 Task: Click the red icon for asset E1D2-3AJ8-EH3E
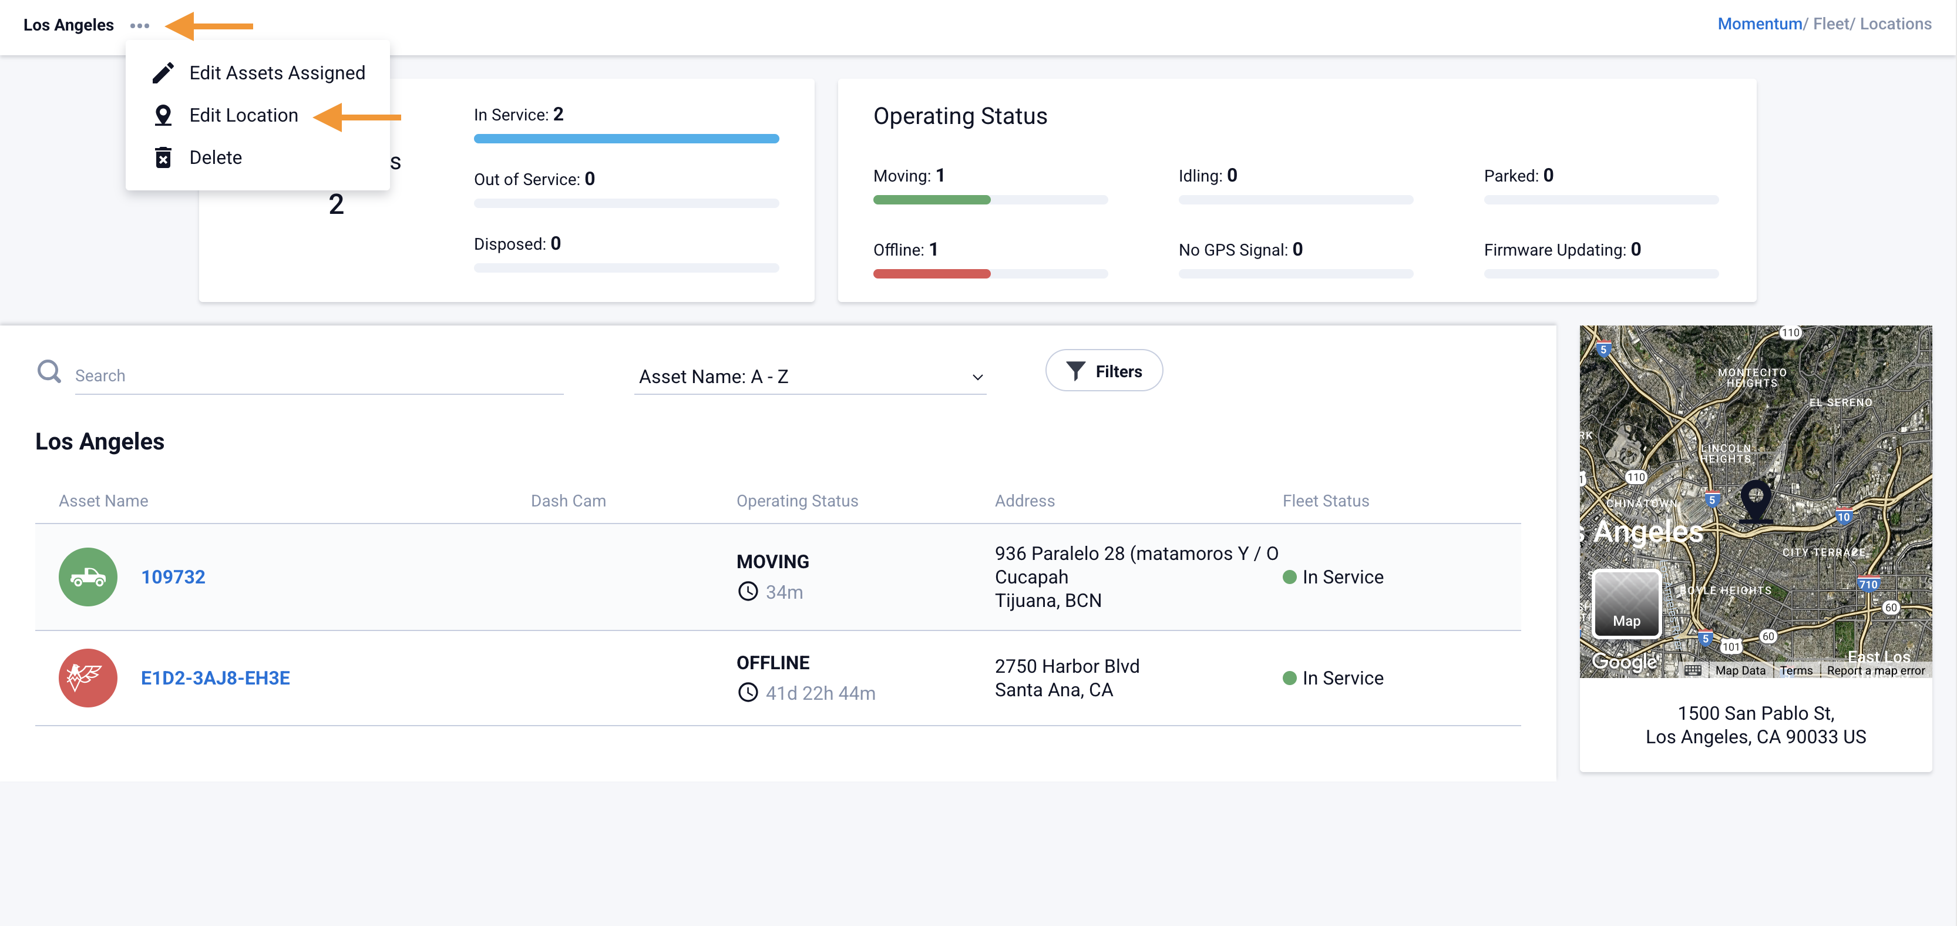click(88, 678)
